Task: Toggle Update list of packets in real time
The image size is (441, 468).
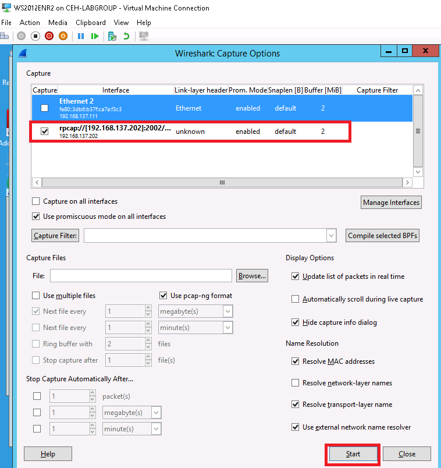Action: (x=295, y=276)
